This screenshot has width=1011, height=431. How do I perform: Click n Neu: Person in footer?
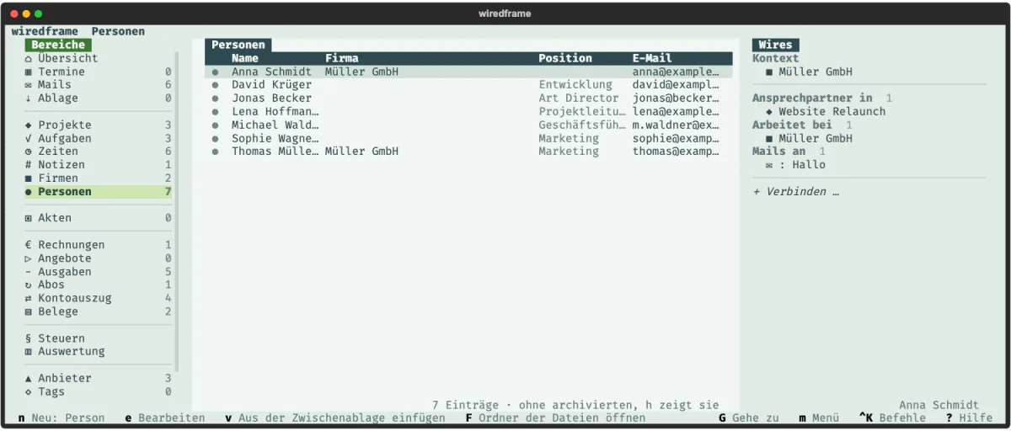click(62, 418)
